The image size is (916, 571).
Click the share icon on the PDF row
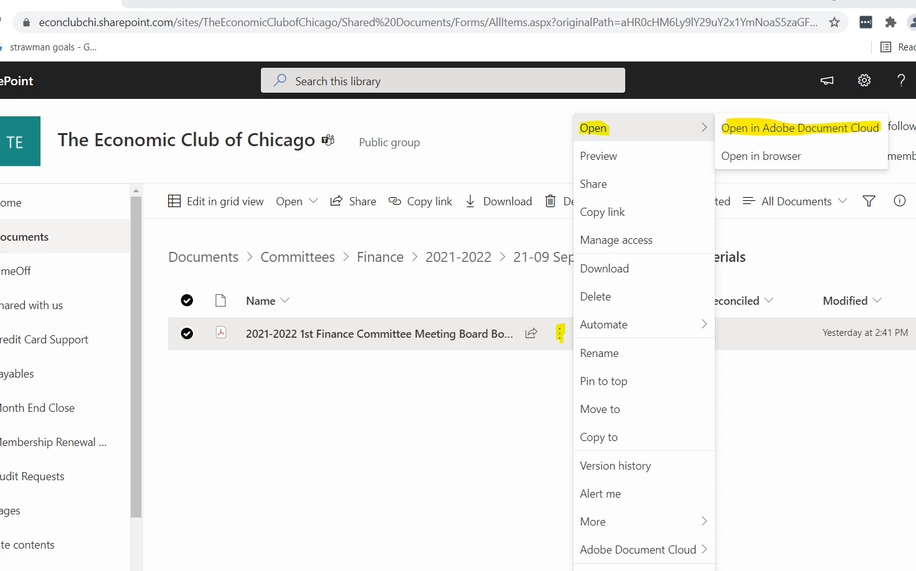[x=531, y=333]
